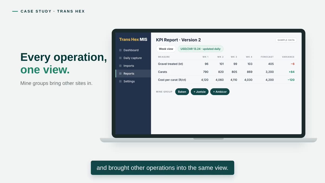Click the Gravel treated forecast 405

[271, 64]
